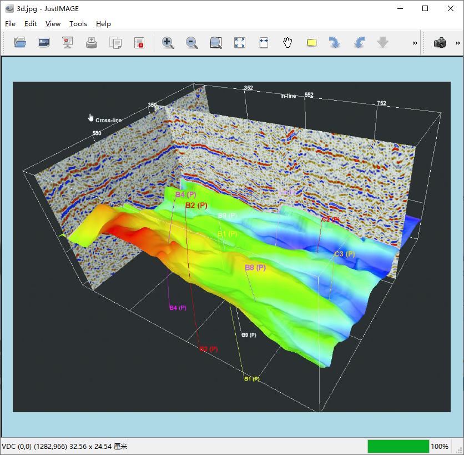Rotate image counterclockwise
The width and height of the screenshot is (464, 455).
click(x=359, y=43)
